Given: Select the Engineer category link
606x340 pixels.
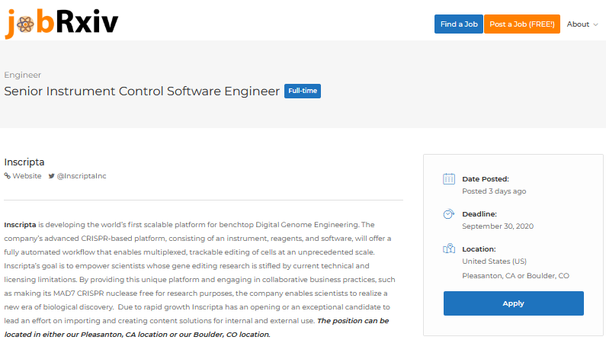Looking at the screenshot, I should tap(22, 75).
